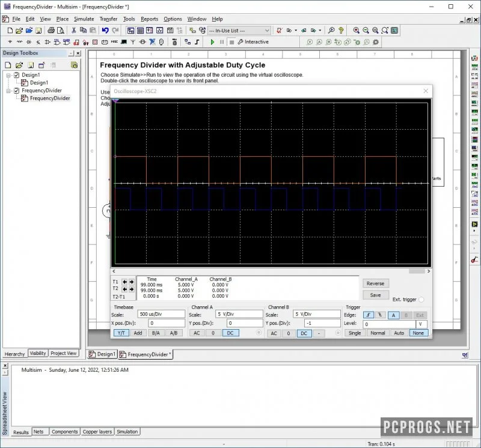The height and width of the screenshot is (448, 481).
Task: Switch to the Nets spreadsheet tab
Action: [38, 432]
